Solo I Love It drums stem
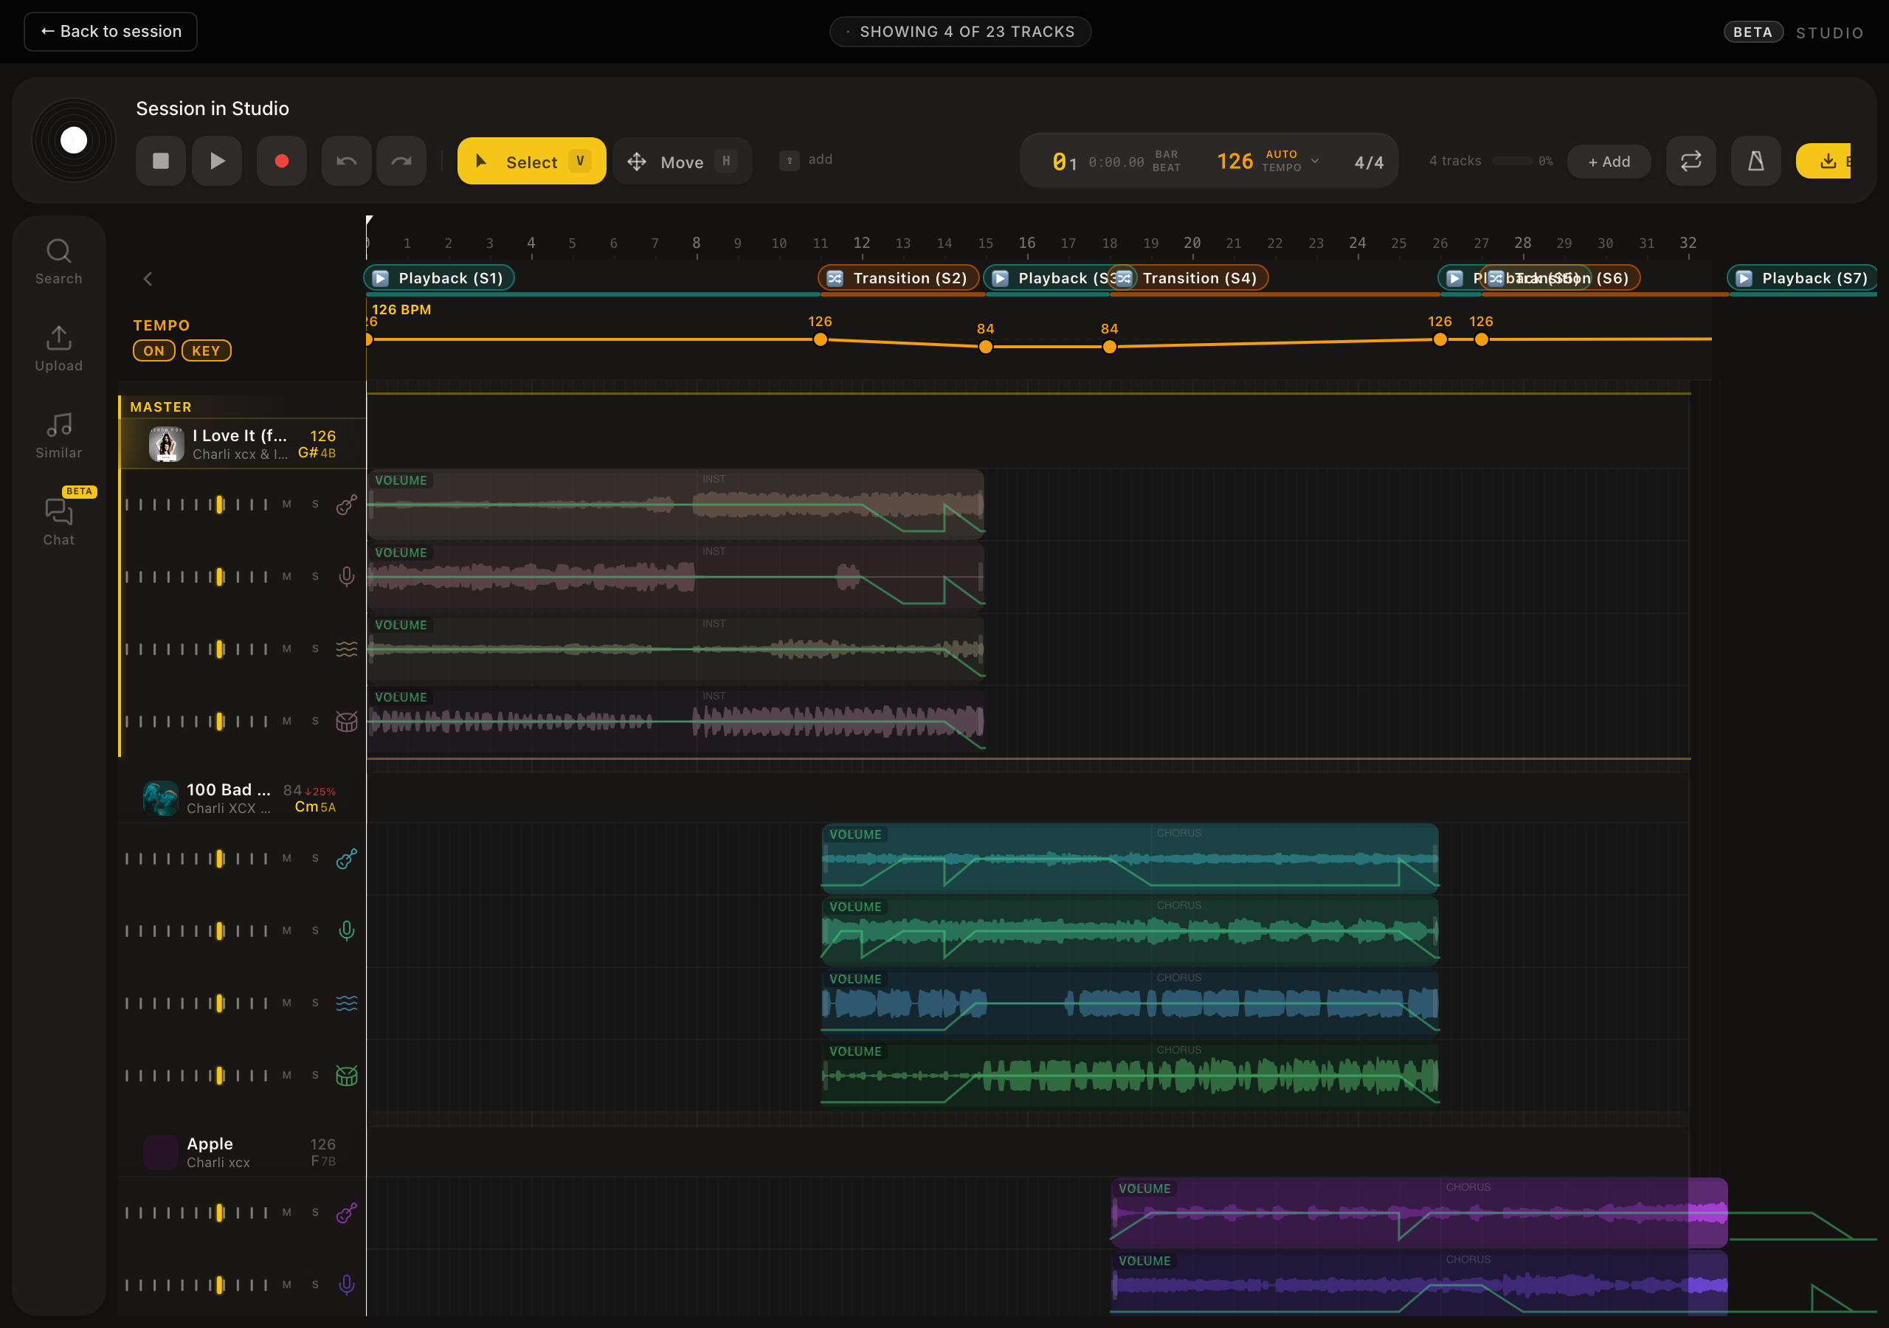1889x1328 pixels. click(315, 722)
